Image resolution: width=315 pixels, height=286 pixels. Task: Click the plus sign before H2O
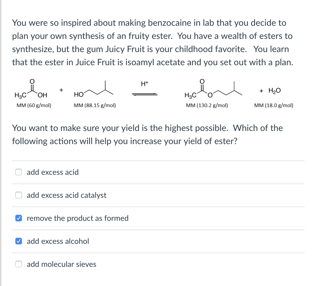(261, 90)
